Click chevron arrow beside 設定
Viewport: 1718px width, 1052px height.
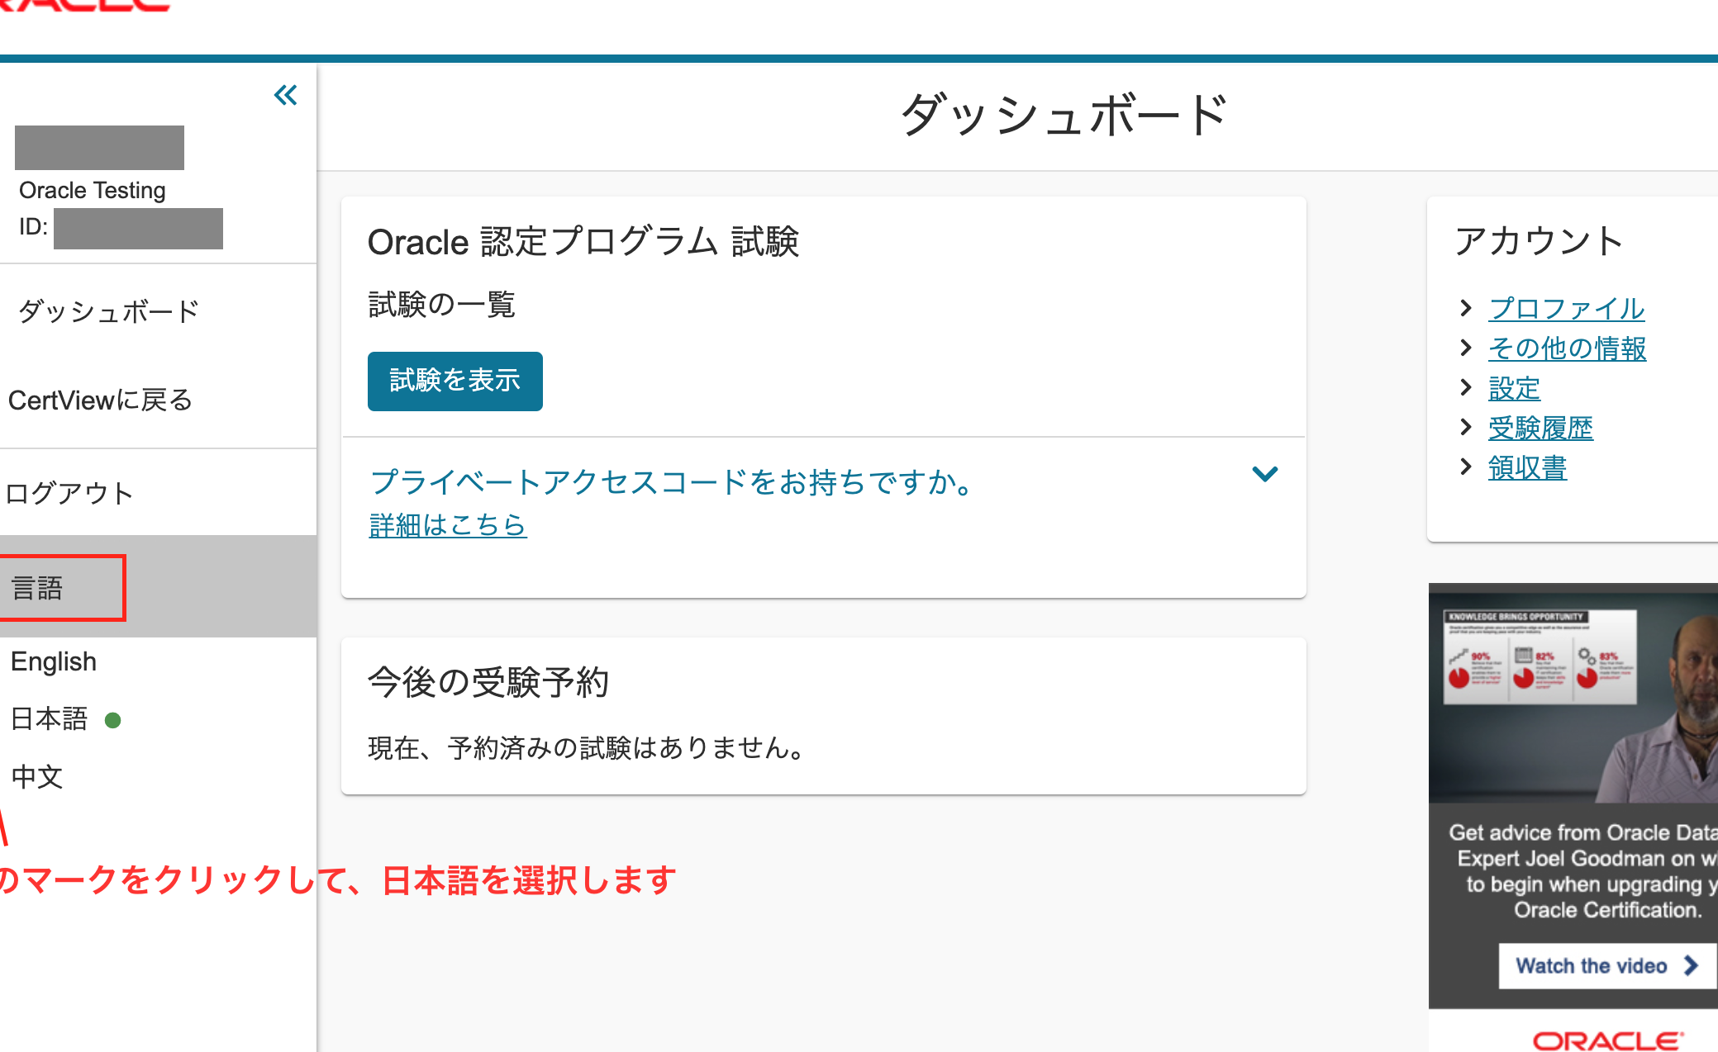1466,387
